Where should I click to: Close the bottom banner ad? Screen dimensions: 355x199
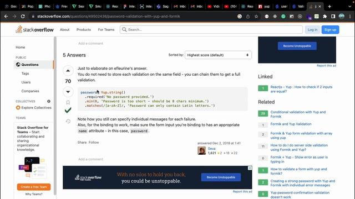(250, 168)
